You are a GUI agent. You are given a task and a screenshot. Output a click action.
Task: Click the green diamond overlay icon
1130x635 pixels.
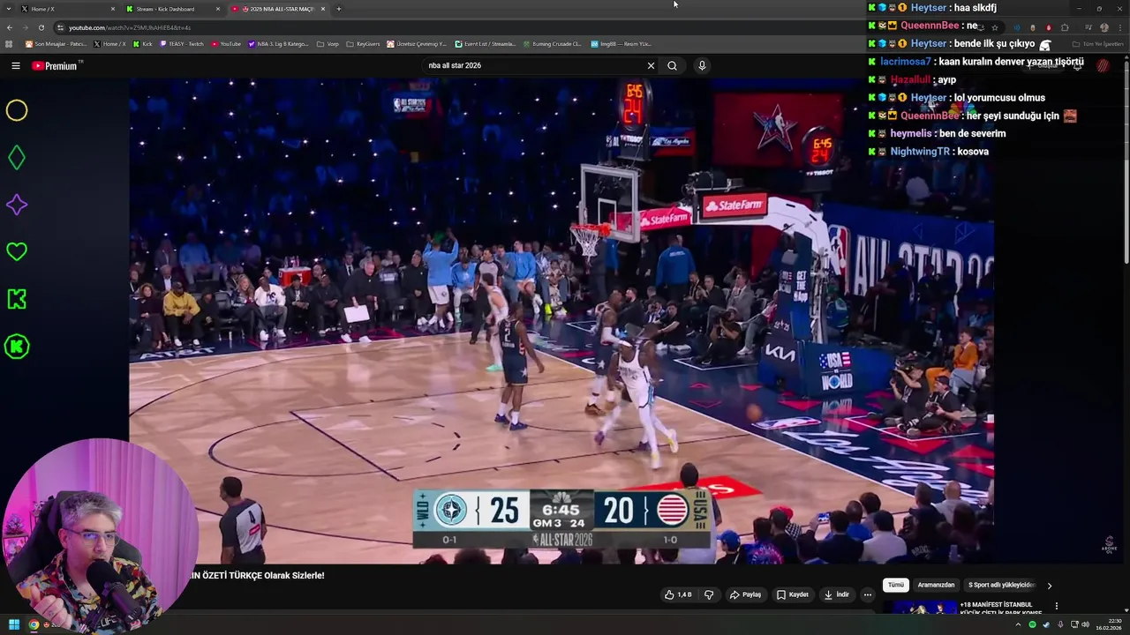[17, 158]
